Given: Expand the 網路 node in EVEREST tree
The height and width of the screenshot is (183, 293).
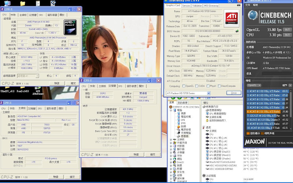Looking at the screenshot, I should (x=171, y=159).
